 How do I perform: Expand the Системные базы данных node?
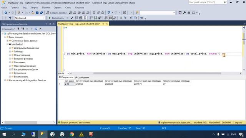click(8, 41)
